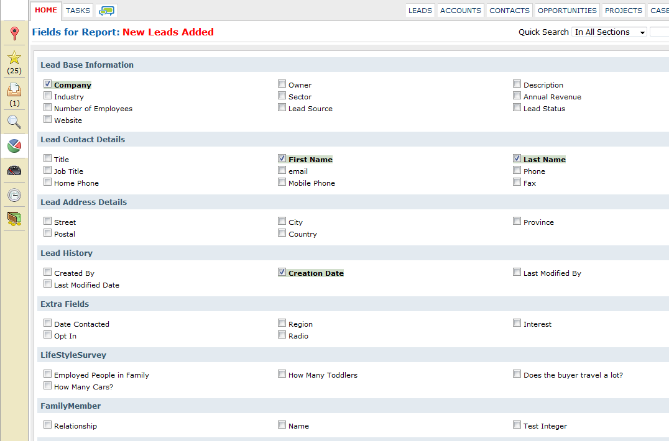669x441 pixels.
Task: Enable the Date Contacted checkbox
Action: click(x=47, y=323)
